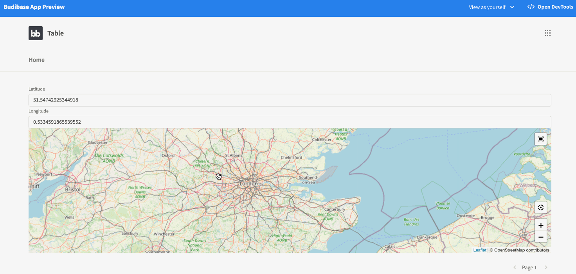
Task: Click Winchester label on the map
Action: tap(164, 234)
